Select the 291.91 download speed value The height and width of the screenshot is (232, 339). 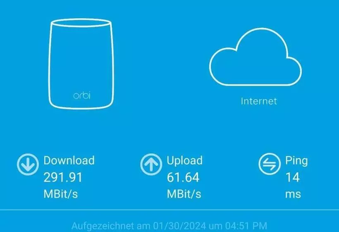pos(63,177)
